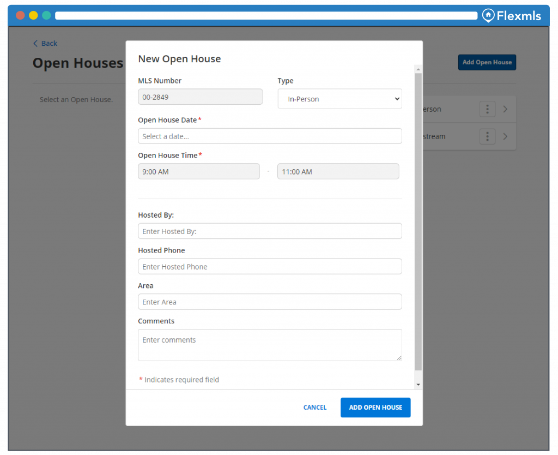Open three-dot menu for first open house row
The image size is (558, 455).
click(487, 109)
